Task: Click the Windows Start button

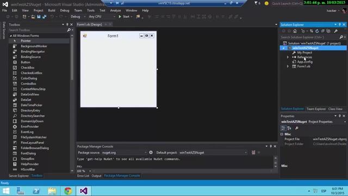Action: click(6, 191)
